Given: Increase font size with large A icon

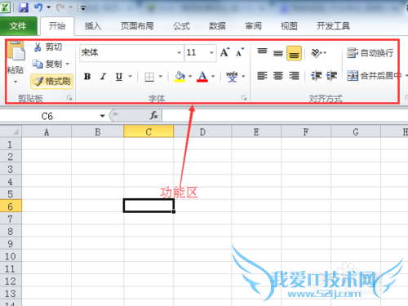Looking at the screenshot, I should 224,52.
